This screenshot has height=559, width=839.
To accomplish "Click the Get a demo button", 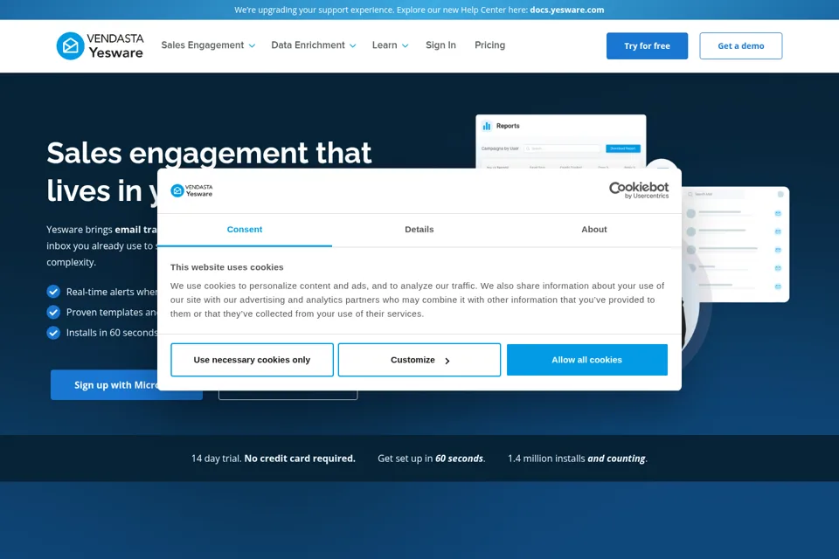I will coord(741,46).
